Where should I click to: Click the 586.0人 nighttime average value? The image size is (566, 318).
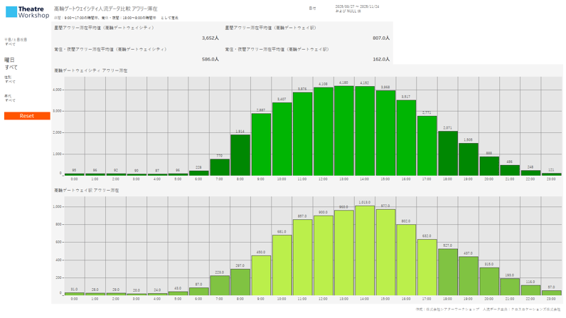210,59
